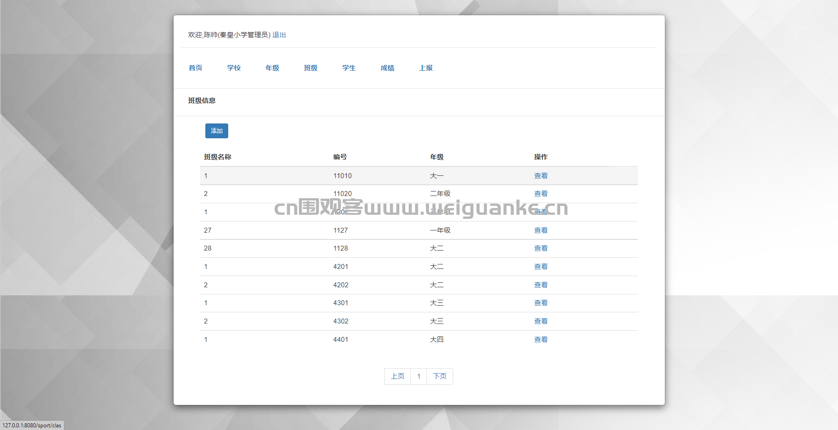Click the 编号 column header

tap(340, 157)
